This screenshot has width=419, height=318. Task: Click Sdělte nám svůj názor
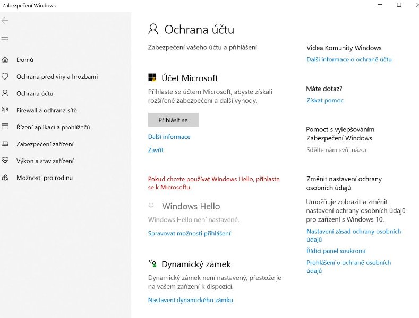tap(337, 150)
